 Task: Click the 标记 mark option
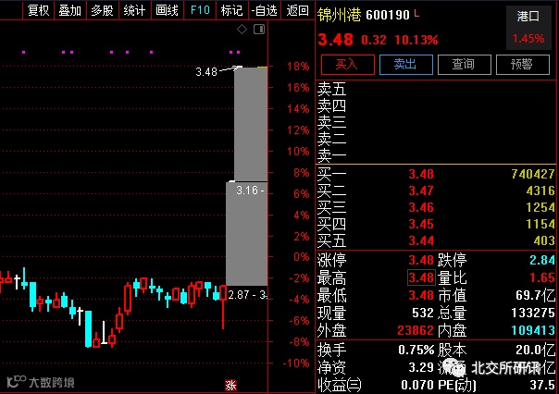(231, 10)
